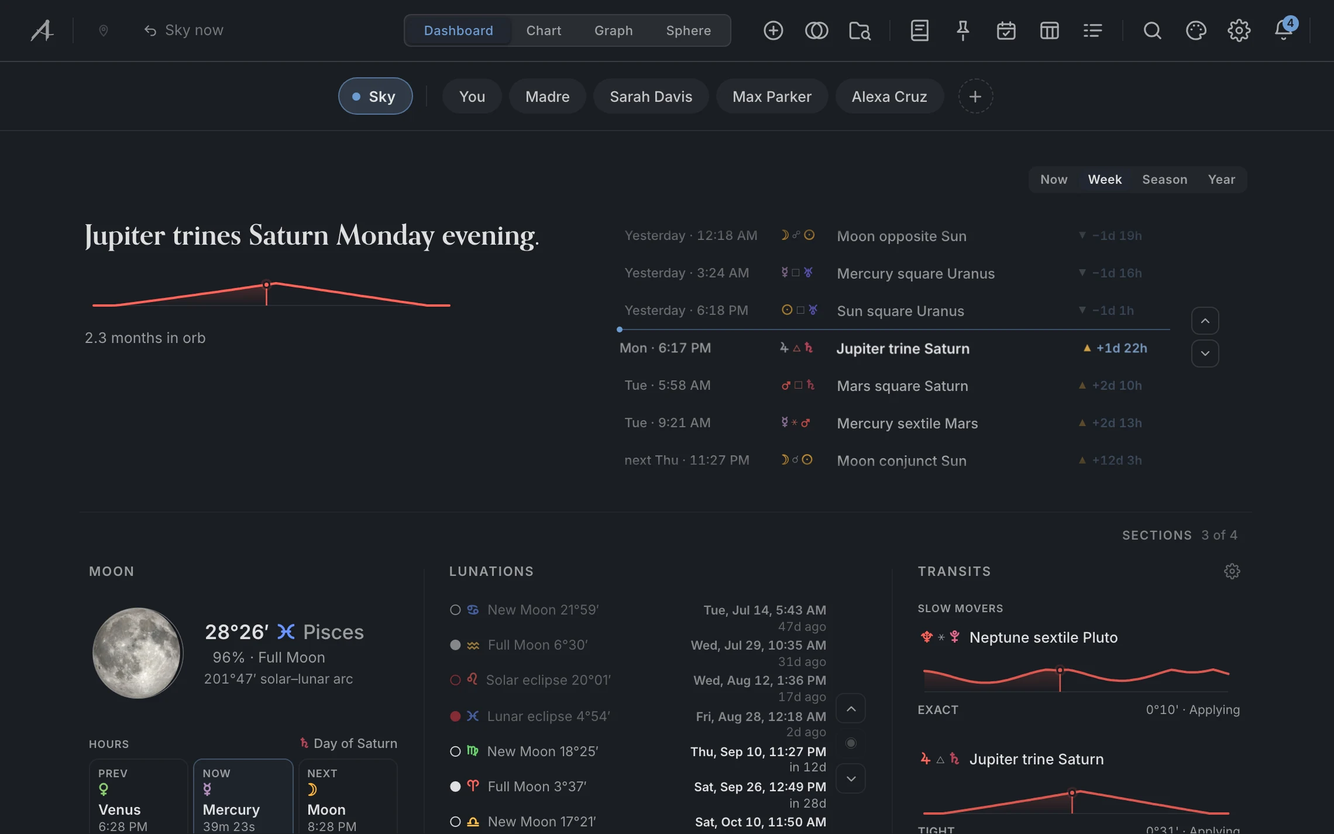Expand aspect list with the up chevron
The height and width of the screenshot is (834, 1334).
click(1205, 321)
